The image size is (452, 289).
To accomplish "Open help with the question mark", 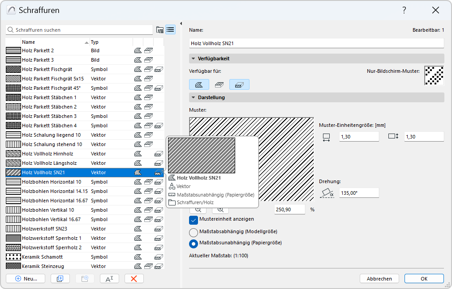I will tap(404, 10).
